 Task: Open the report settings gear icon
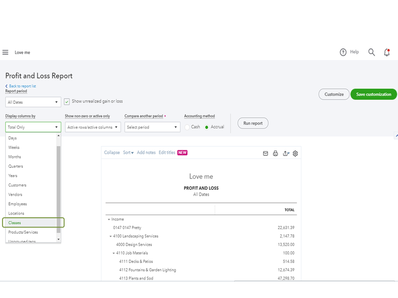[x=295, y=153]
